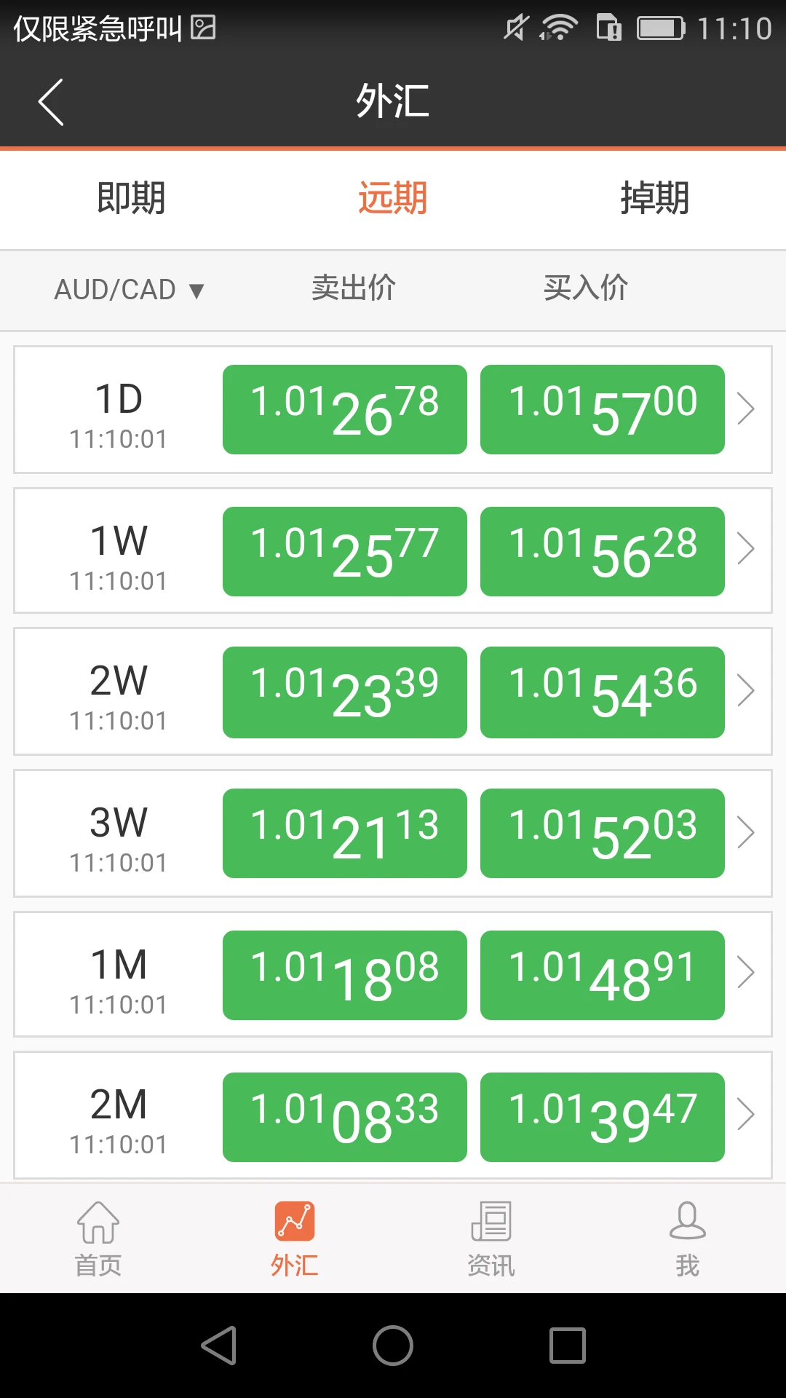Expand the 2W row chevron

tap(745, 690)
